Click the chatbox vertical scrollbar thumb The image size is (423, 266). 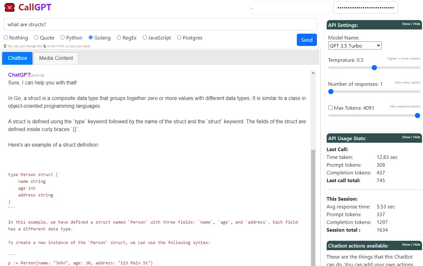pos(313,207)
